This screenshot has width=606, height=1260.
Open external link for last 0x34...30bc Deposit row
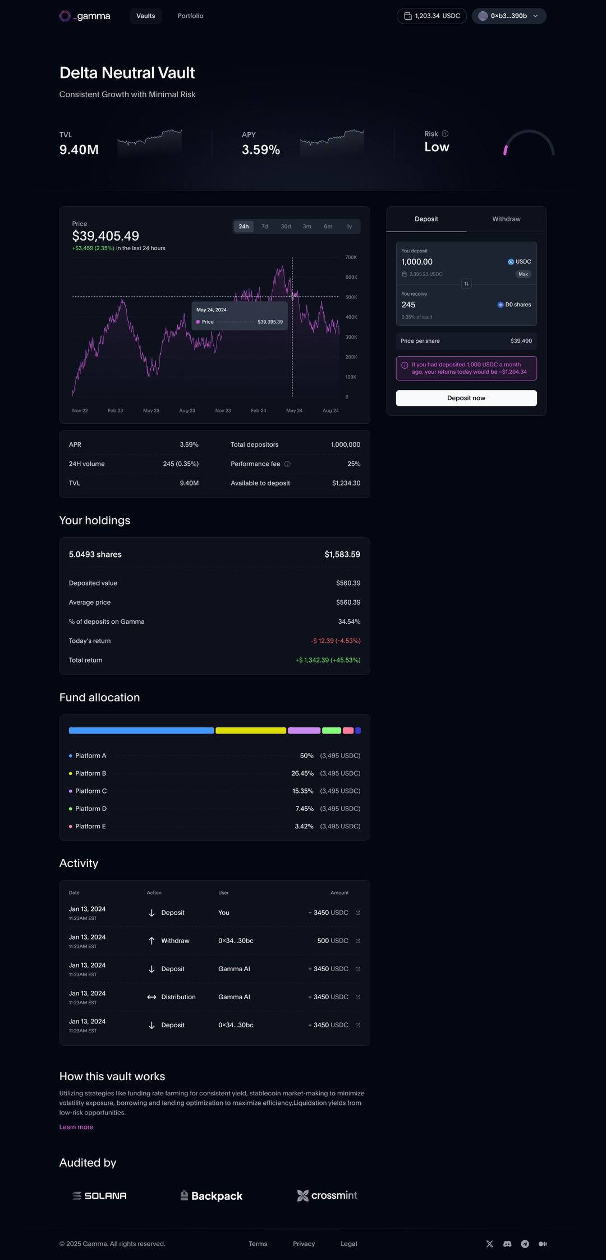point(358,1025)
